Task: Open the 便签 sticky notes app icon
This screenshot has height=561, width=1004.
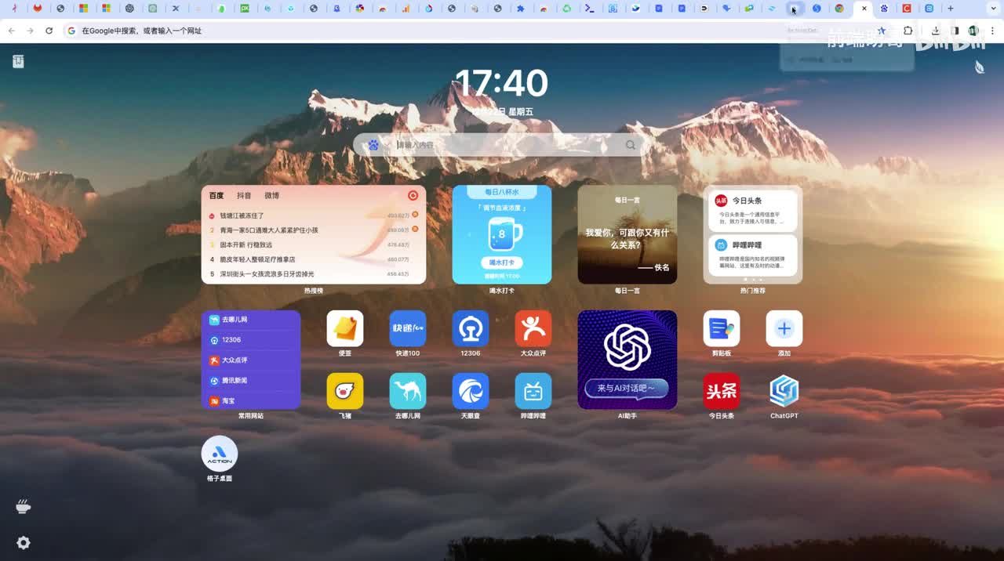Action: [x=344, y=328]
